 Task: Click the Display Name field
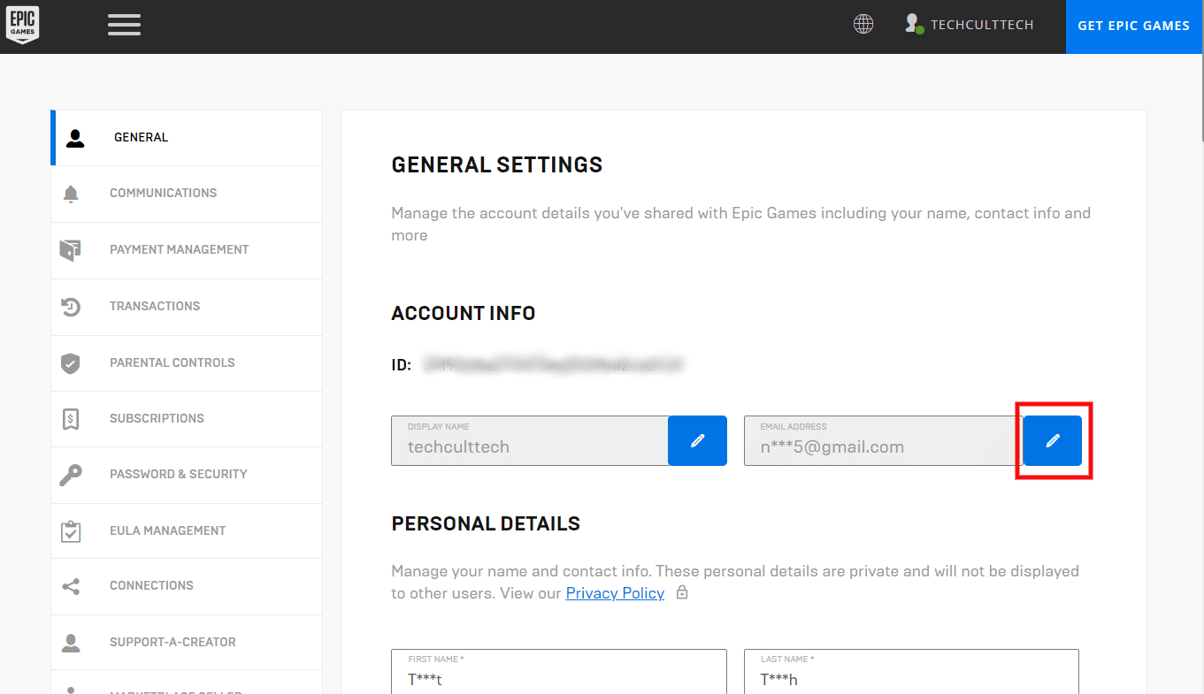click(x=530, y=440)
